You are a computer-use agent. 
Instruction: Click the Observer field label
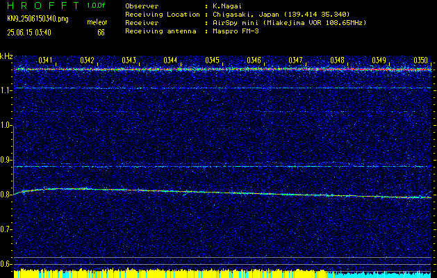click(x=142, y=6)
